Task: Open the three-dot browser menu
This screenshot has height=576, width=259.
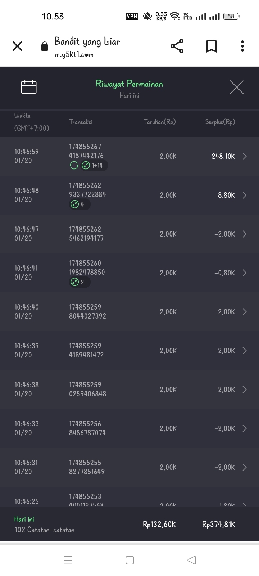Action: tap(242, 46)
